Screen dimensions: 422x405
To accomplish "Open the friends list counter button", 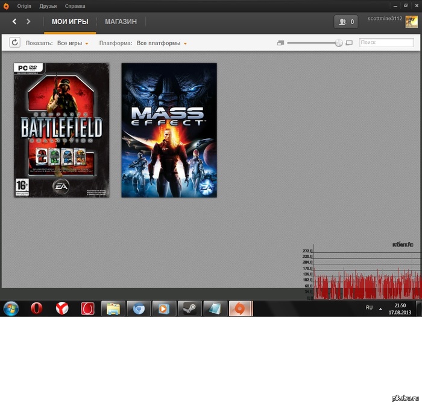I will point(346,22).
